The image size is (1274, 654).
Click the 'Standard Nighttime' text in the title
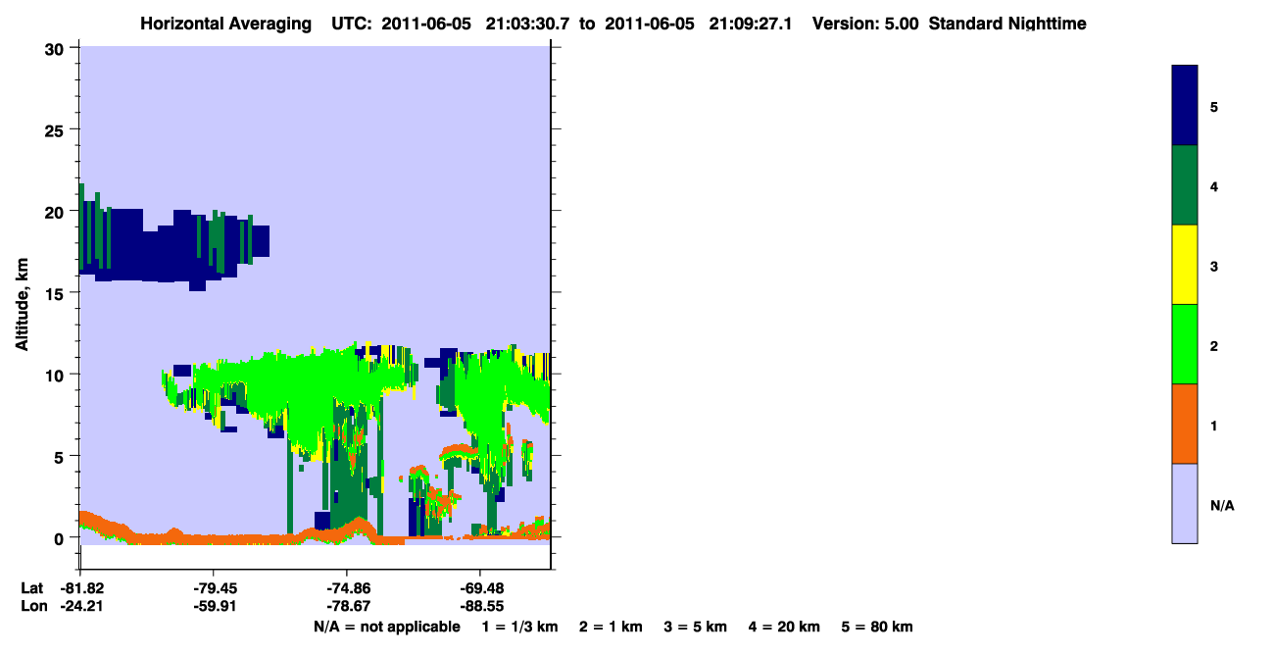pos(1007,24)
